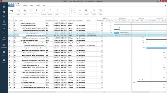Image resolution: width=167 pixels, height=93 pixels.
Task: Open the dropdown arrow under Добавить
Action: (12, 14)
